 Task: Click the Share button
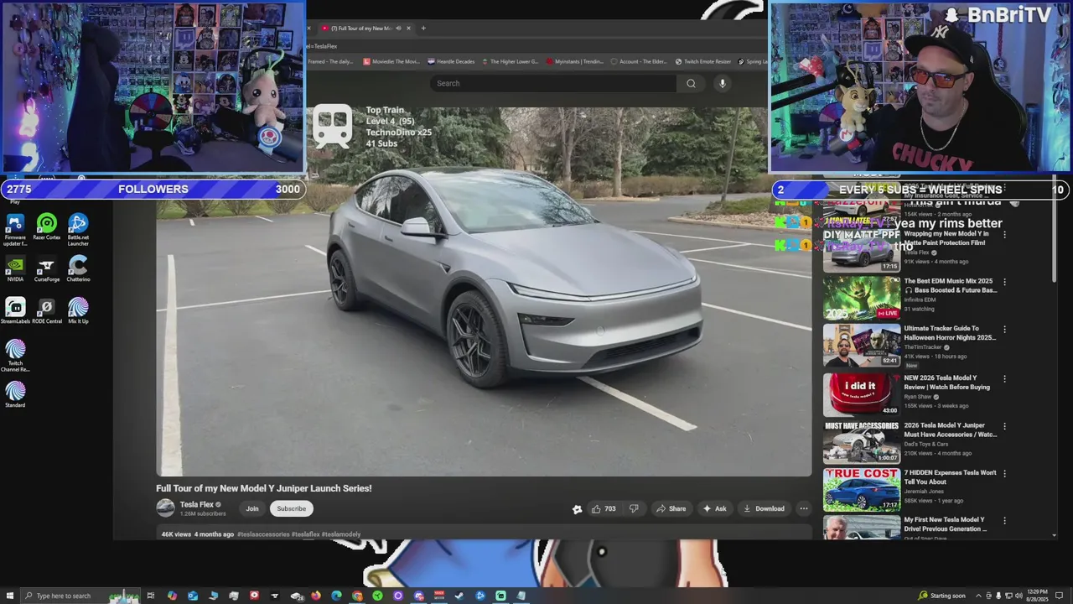671,508
